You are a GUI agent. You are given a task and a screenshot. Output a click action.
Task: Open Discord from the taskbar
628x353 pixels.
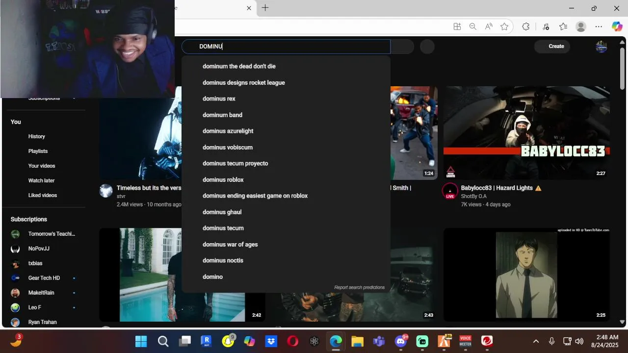point(401,341)
